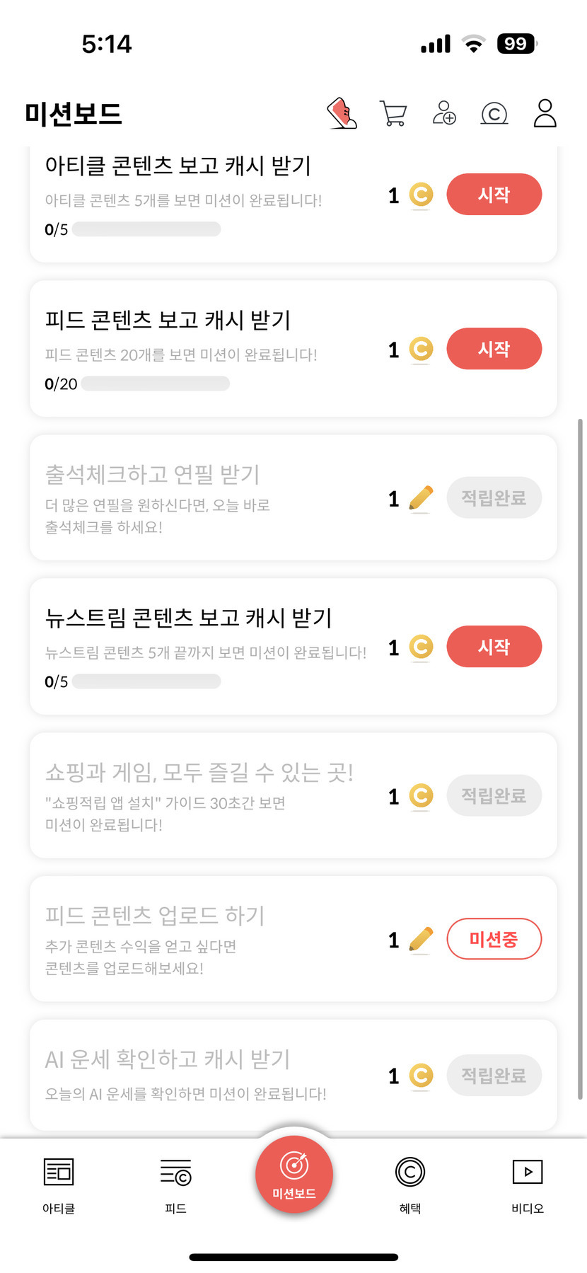Tap 미션중 button for feed upload
This screenshot has width=587, height=1273.
[494, 939]
